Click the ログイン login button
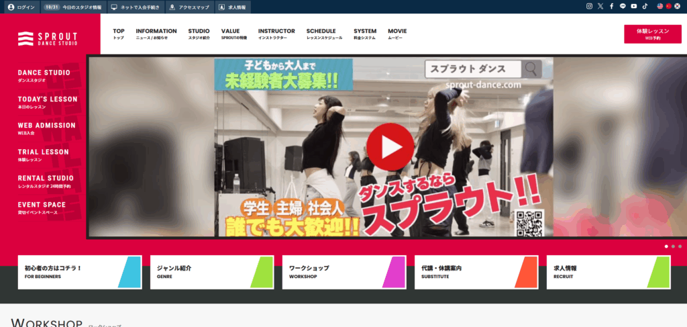Image resolution: width=687 pixels, height=327 pixels. tap(21, 7)
